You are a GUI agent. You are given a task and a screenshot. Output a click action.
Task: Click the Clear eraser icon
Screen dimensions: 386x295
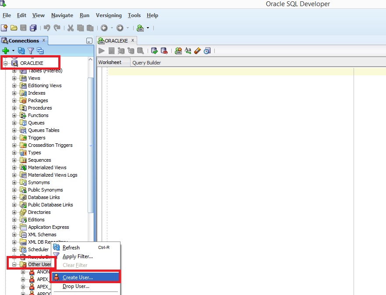click(x=198, y=51)
